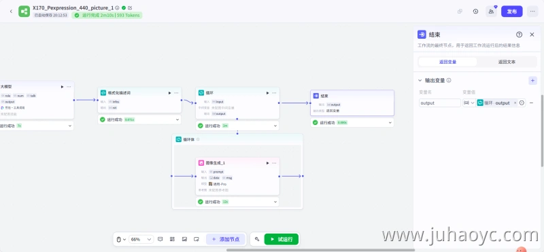Viewport: 544px width, 252px height.
Task: Click the 循环体 loop body icon
Action: click(x=178, y=139)
